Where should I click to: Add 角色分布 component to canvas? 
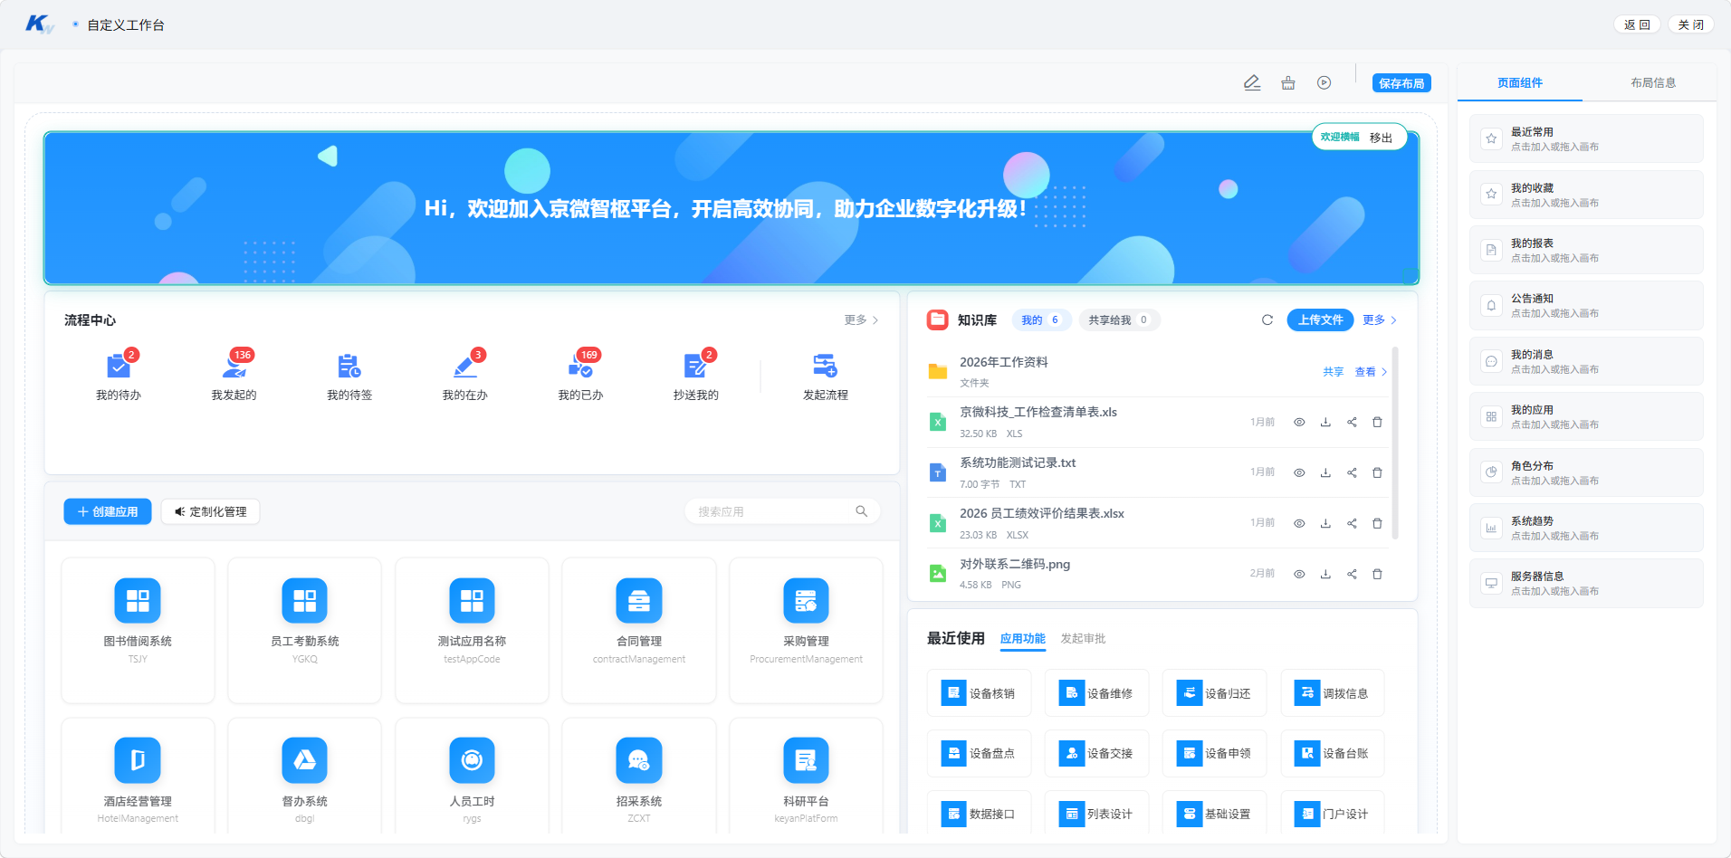1586,472
